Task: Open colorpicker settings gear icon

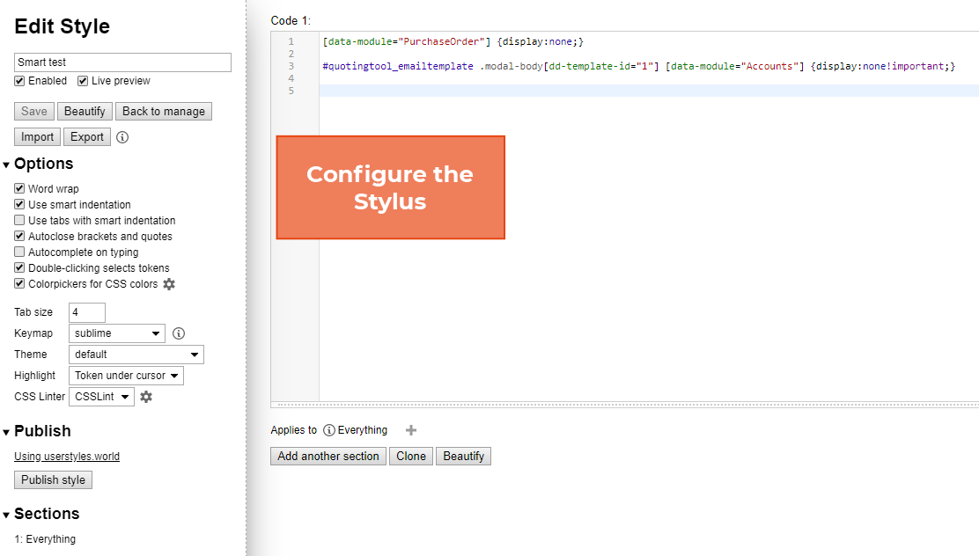Action: coord(169,284)
